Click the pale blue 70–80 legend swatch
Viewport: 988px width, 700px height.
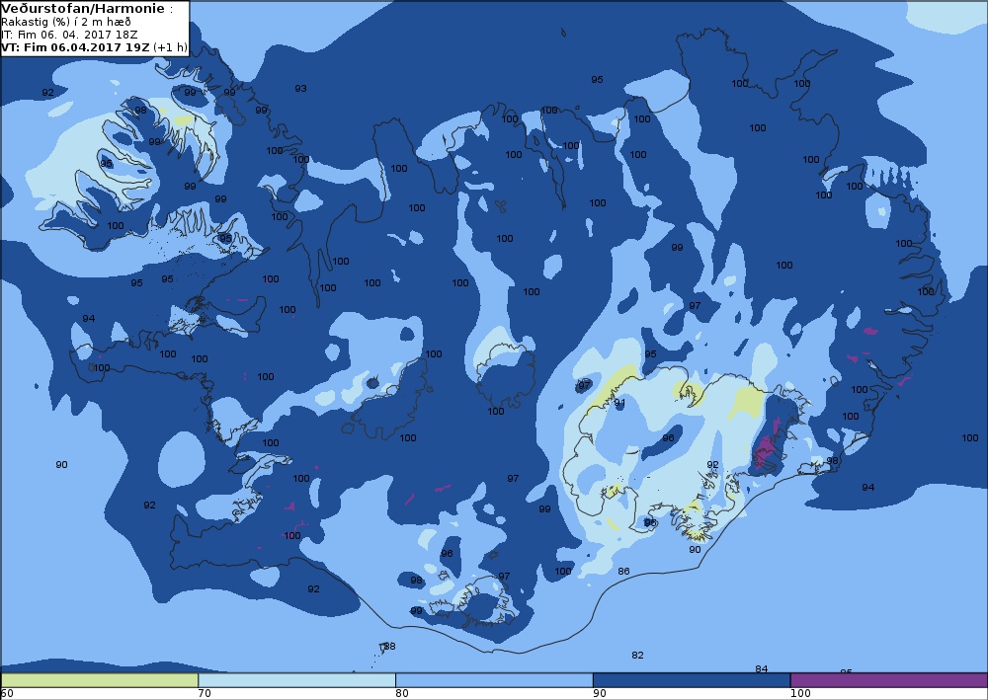point(296,680)
